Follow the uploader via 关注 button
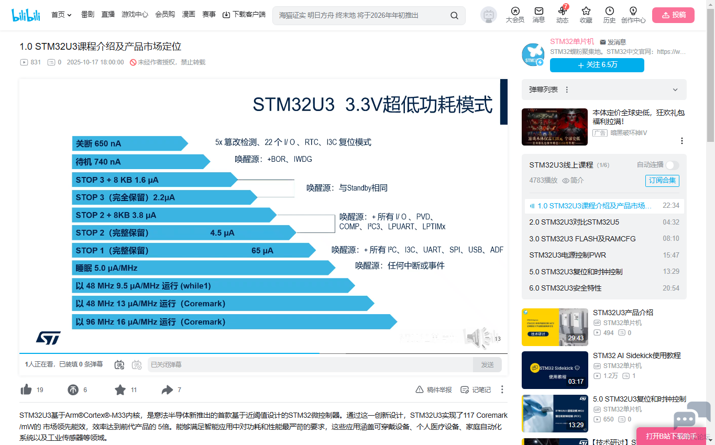 (597, 65)
